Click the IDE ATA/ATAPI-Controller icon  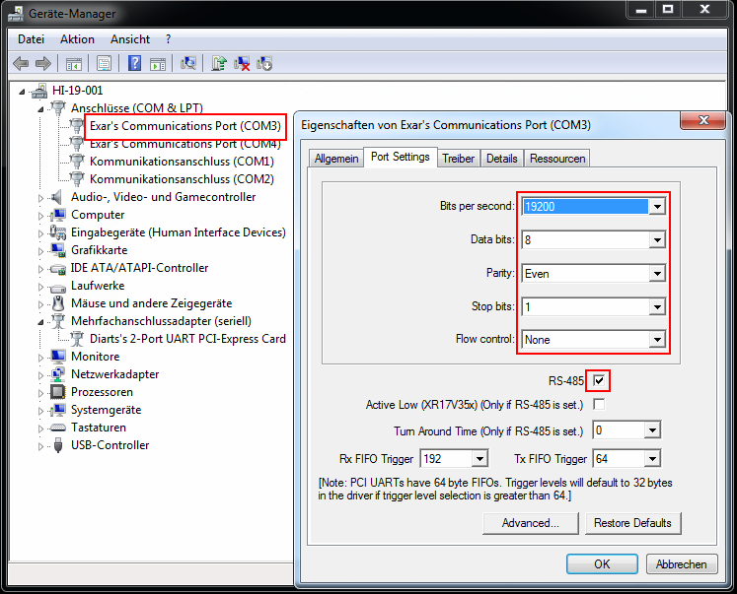[58, 269]
